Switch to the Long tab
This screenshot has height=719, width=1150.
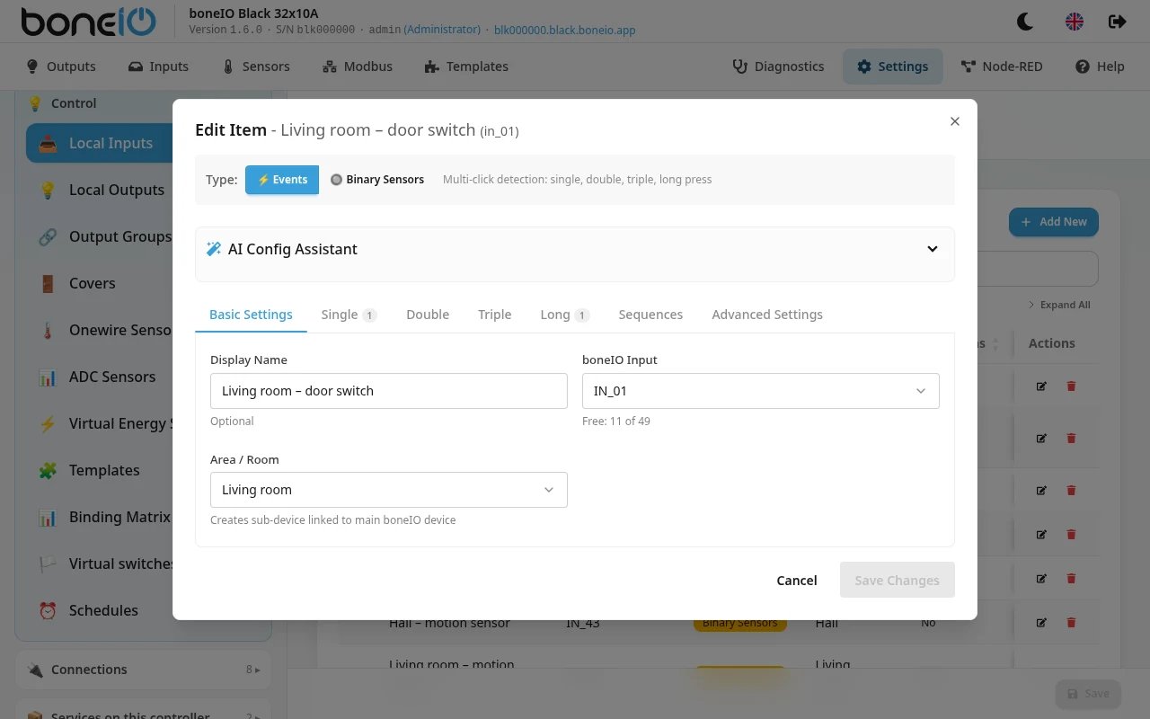coord(565,315)
